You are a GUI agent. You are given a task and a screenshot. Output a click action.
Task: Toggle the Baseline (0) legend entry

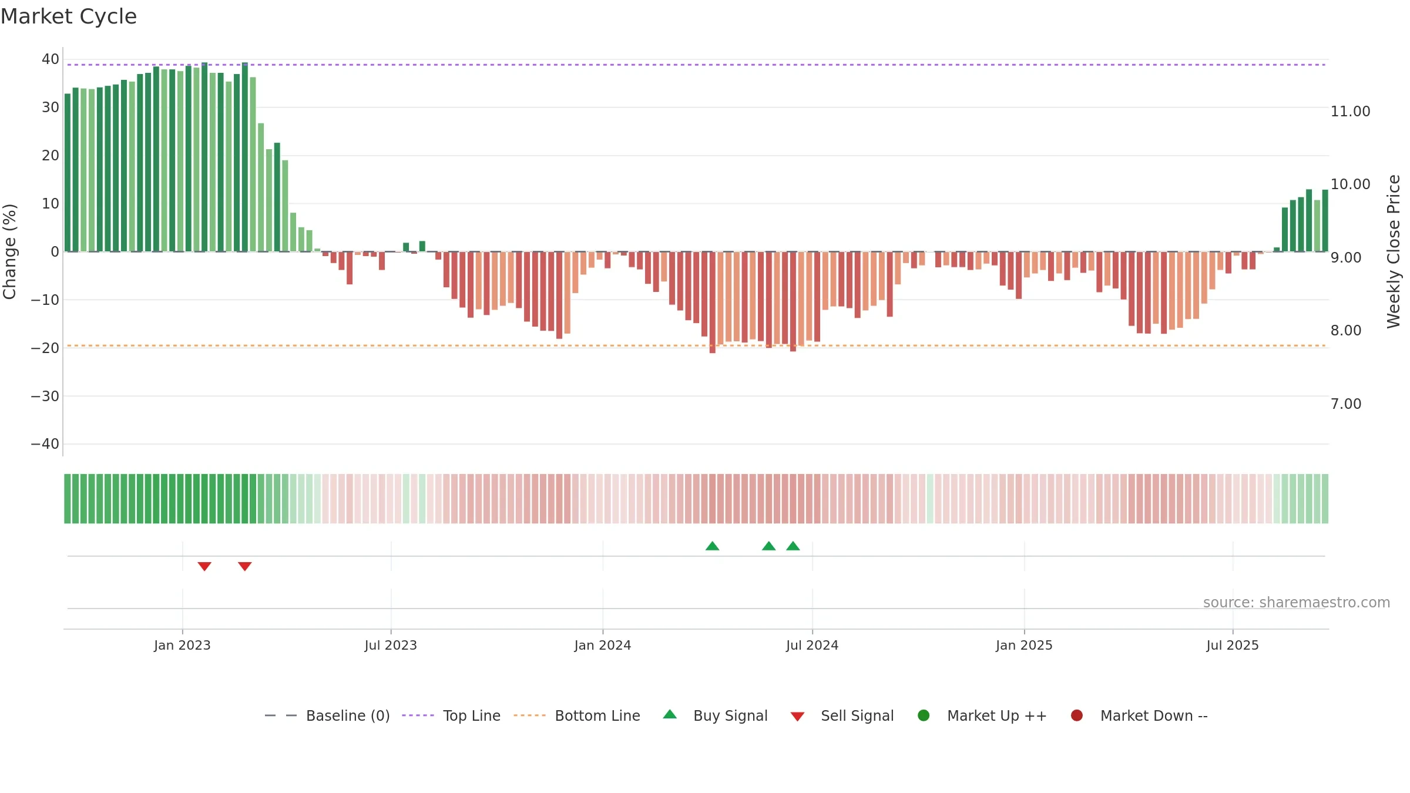327,715
